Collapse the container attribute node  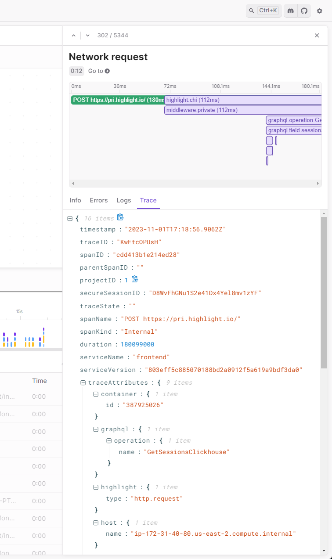pos(96,393)
